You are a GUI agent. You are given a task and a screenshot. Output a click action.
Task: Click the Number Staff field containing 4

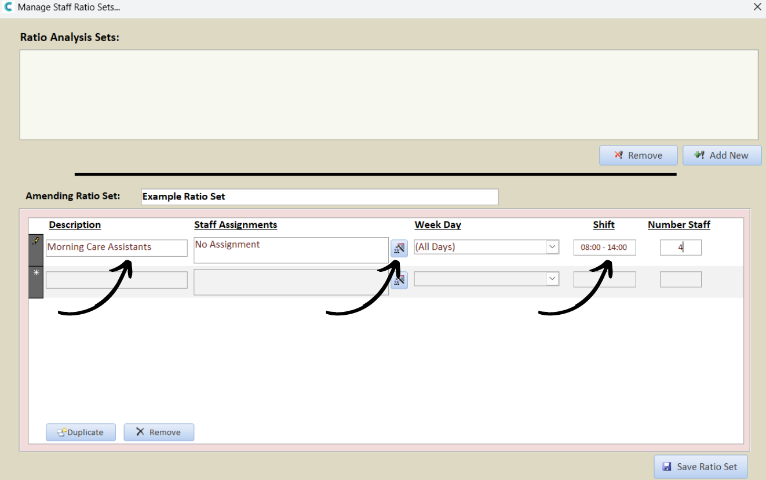(x=680, y=248)
